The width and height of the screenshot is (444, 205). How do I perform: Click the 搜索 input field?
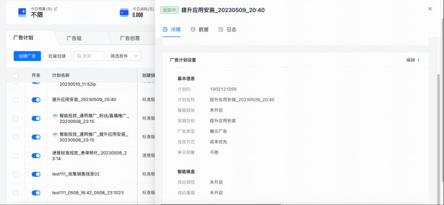tap(89, 56)
